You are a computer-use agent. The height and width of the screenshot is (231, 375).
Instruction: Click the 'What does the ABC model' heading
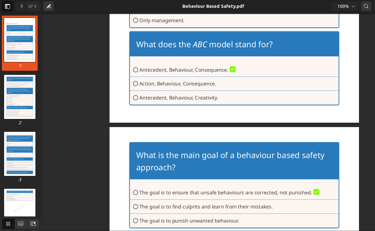[x=205, y=45]
